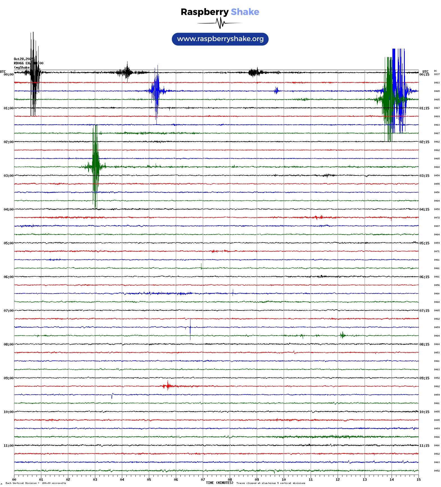The height and width of the screenshot is (487, 441).
Task: Click the blue event burst near minute 05
Action: (156, 91)
